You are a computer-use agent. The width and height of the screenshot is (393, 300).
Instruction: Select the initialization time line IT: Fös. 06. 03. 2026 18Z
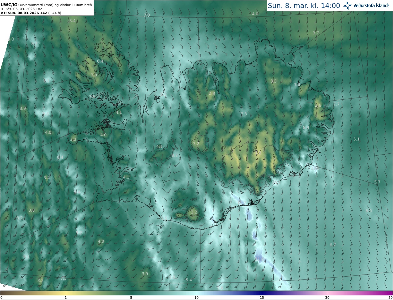(x=21, y=9)
